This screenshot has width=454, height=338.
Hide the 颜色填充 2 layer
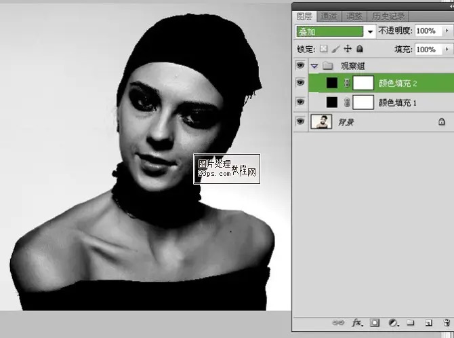point(301,83)
